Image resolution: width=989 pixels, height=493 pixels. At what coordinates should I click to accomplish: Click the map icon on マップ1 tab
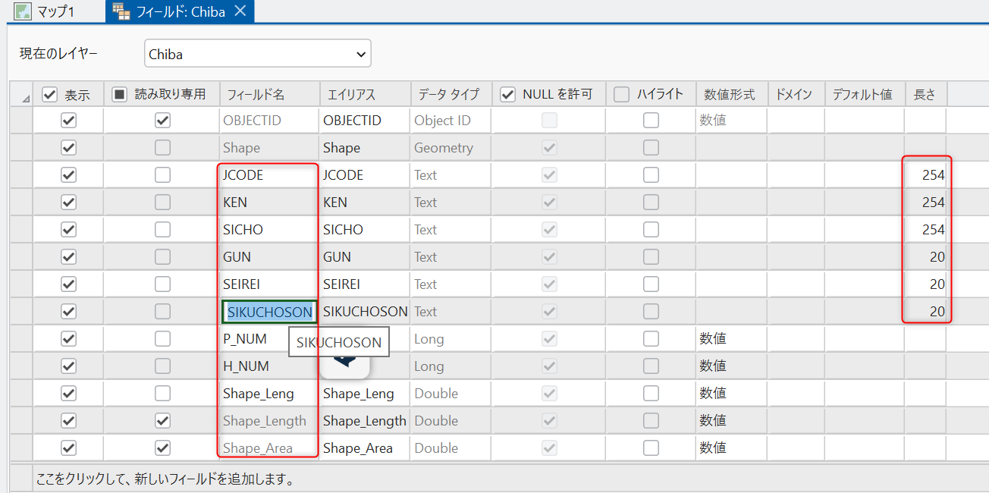pyautogui.click(x=24, y=11)
